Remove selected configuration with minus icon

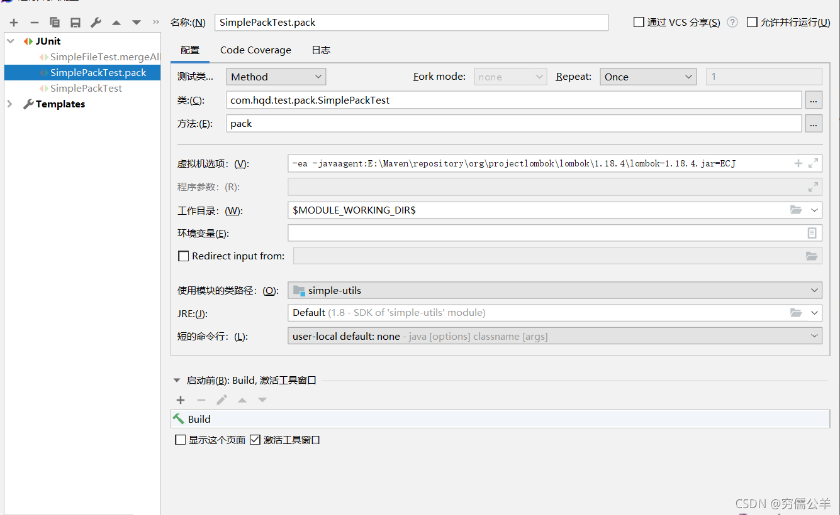[35, 23]
